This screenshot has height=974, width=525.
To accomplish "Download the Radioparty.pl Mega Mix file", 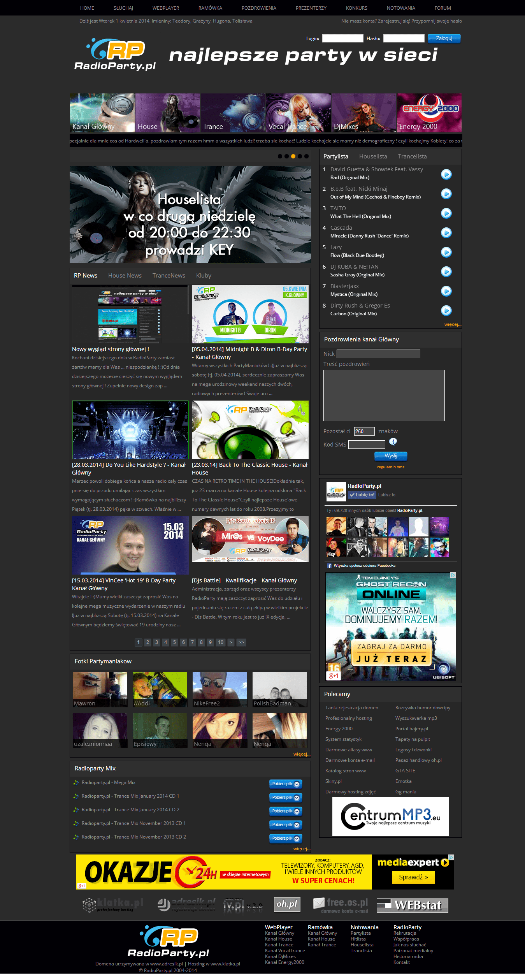I will (286, 784).
